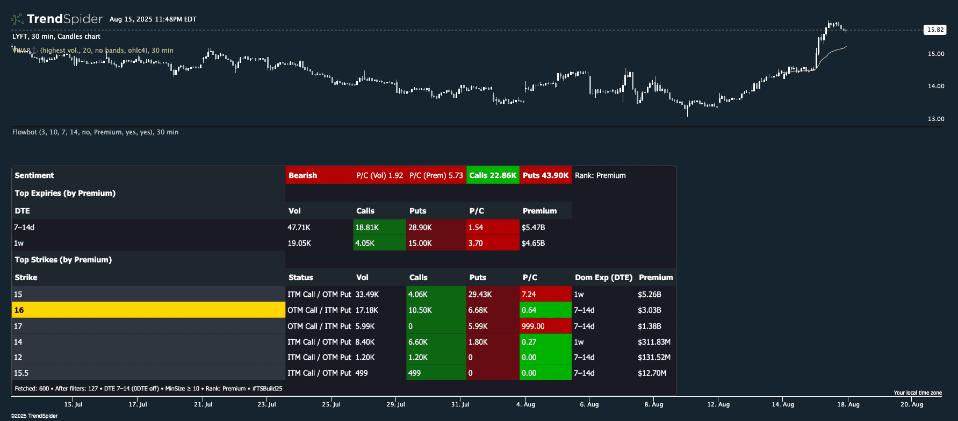The image size is (958, 421).
Task: Click the Top Expiries (by Premium) heading
Action: [65, 193]
